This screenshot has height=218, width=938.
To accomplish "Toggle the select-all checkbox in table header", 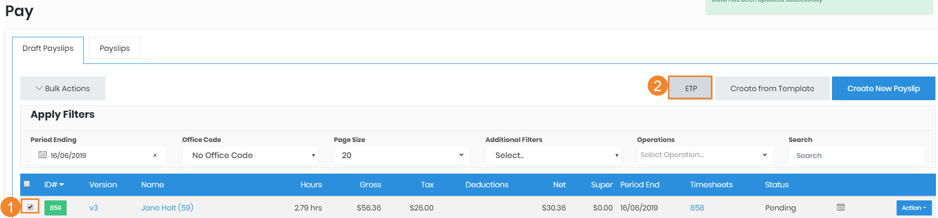I will coord(27,184).
